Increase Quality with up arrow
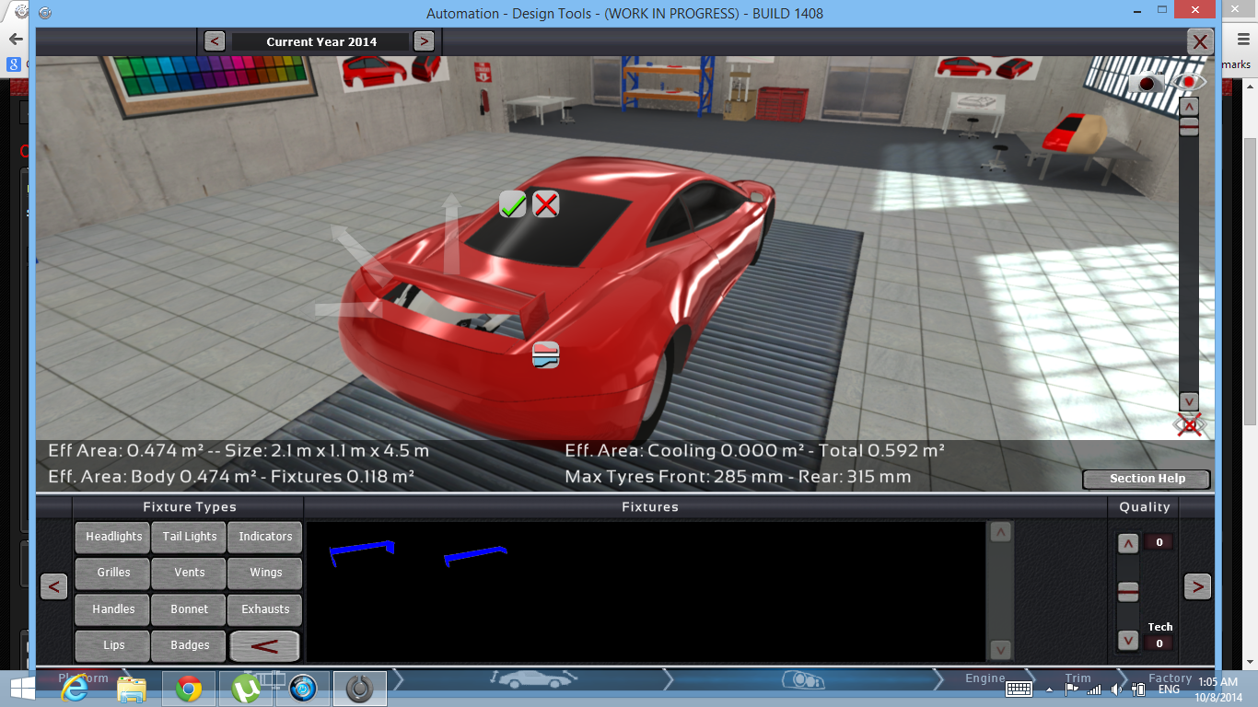Viewport: 1258px width, 707px height. 1128,543
